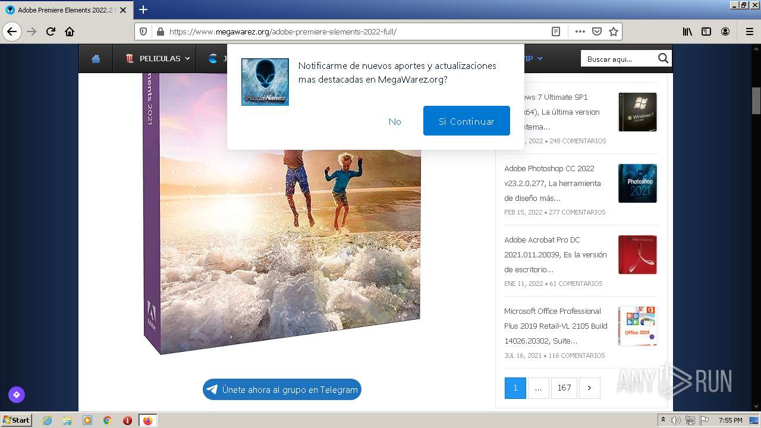Click the browser vertical scrollbar thumb
761x428 pixels.
pyautogui.click(x=756, y=100)
